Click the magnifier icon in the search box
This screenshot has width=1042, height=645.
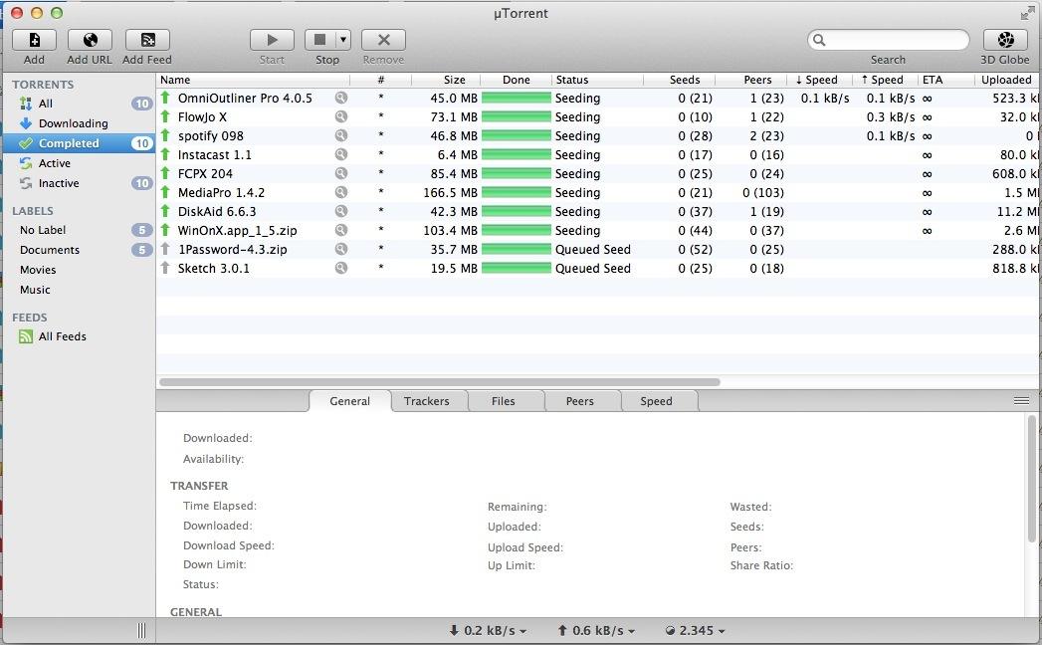[x=819, y=40]
